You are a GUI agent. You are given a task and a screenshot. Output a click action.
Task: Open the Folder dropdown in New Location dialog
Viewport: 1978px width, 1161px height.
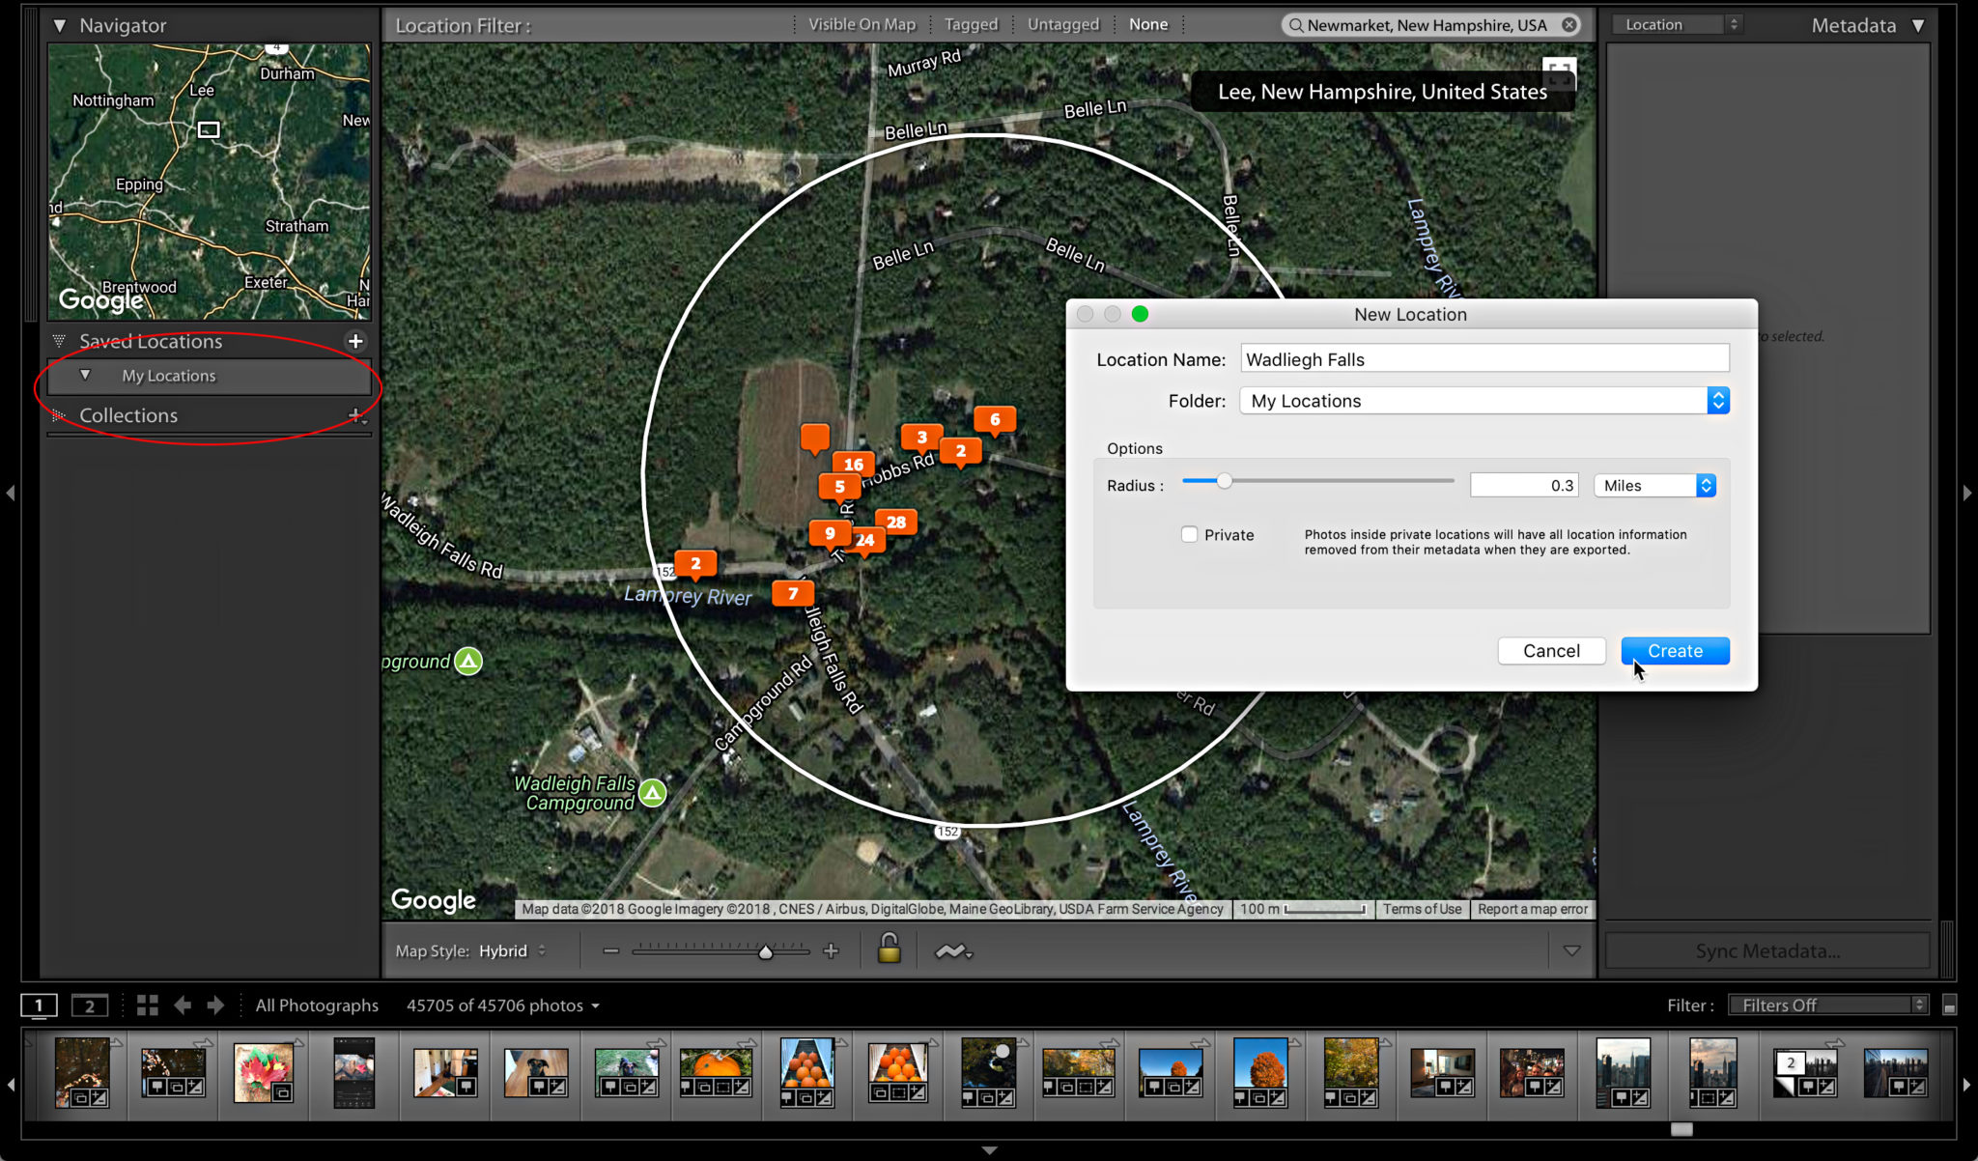[x=1718, y=400]
